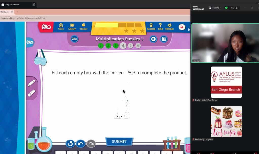Viewport: 259px width, 154px height.
Task: Open screen share more options ellipsis
Action: point(34,5)
